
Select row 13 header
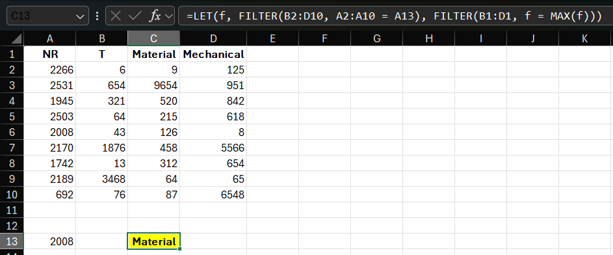12,242
